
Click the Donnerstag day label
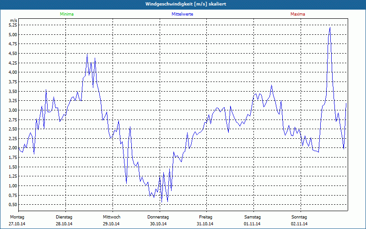point(158,217)
